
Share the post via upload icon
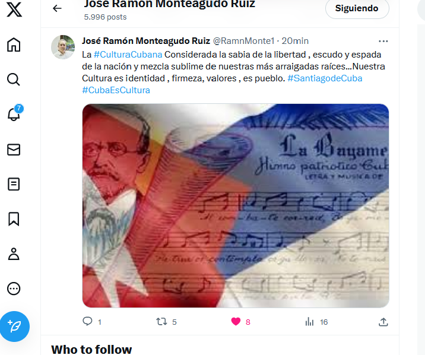coord(383,322)
